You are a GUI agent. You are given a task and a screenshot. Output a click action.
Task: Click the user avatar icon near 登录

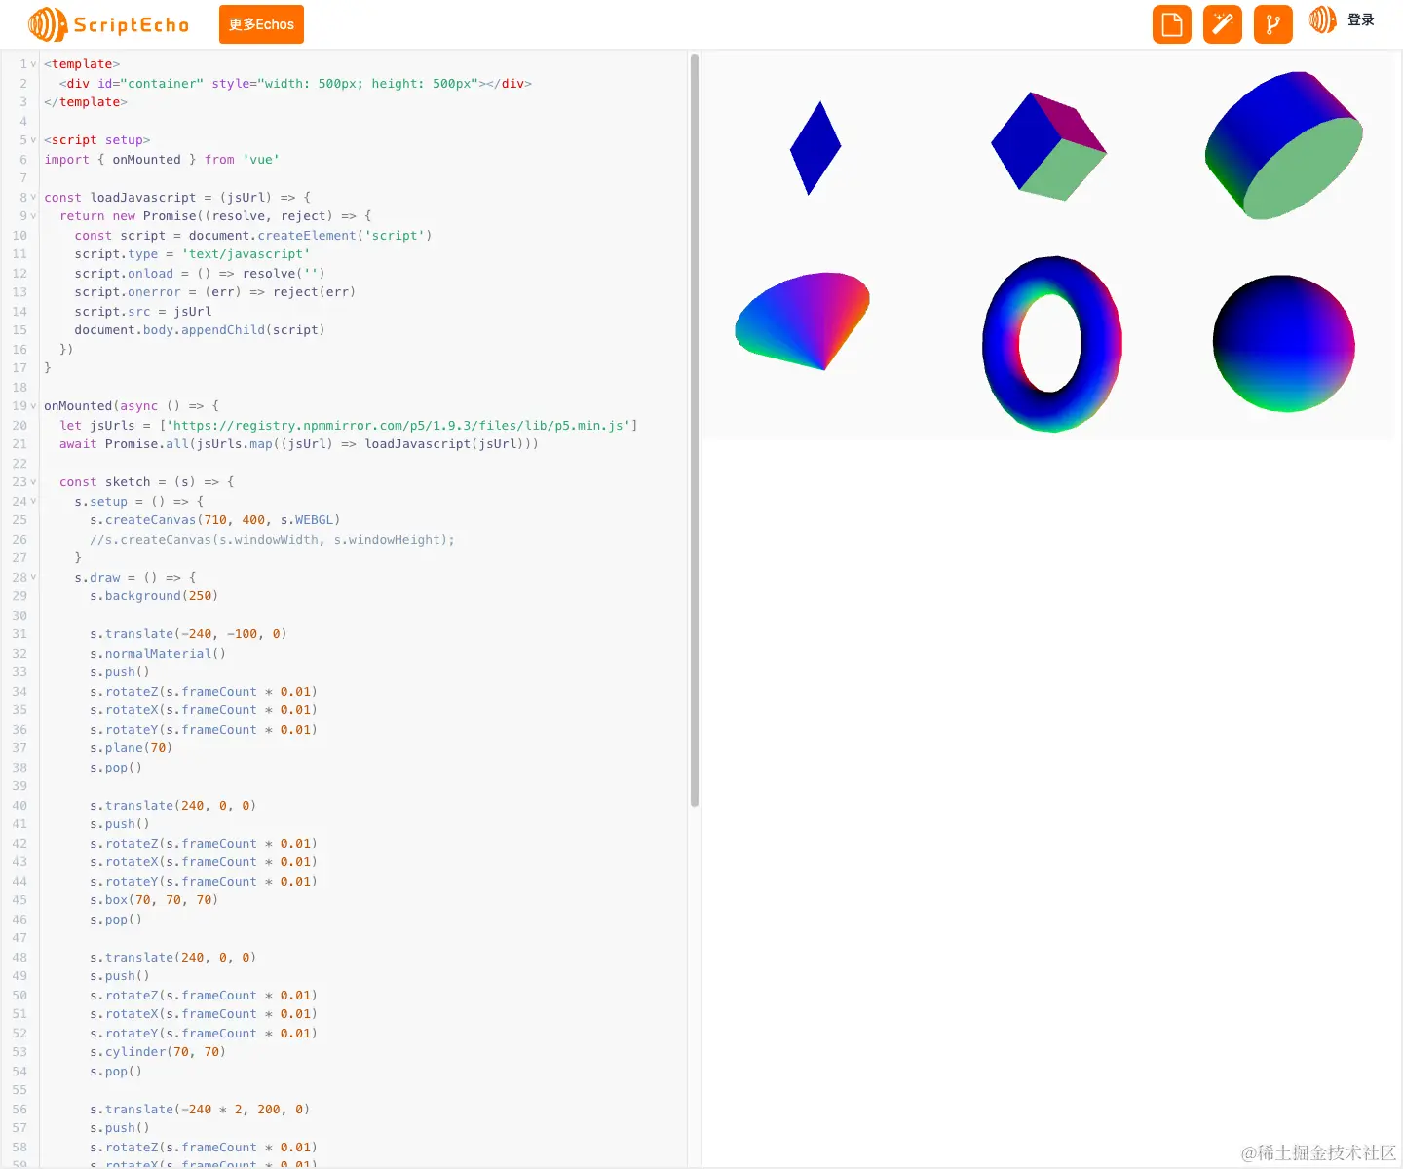1322,19
